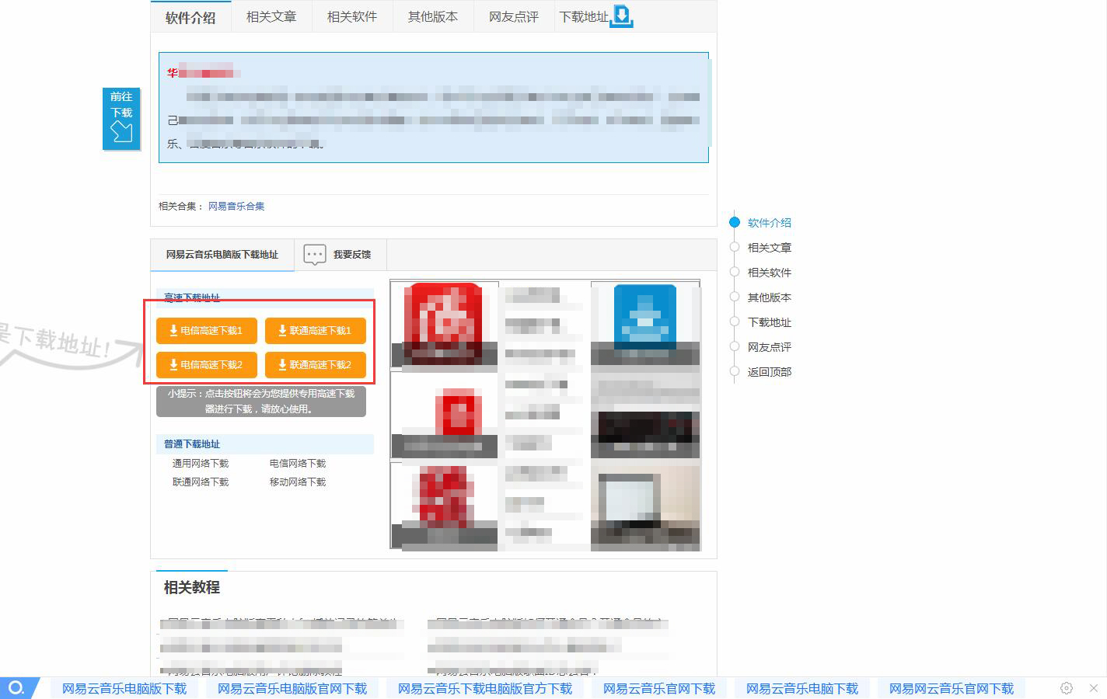
Task: Open the 相关文章 tab
Action: pyautogui.click(x=271, y=16)
